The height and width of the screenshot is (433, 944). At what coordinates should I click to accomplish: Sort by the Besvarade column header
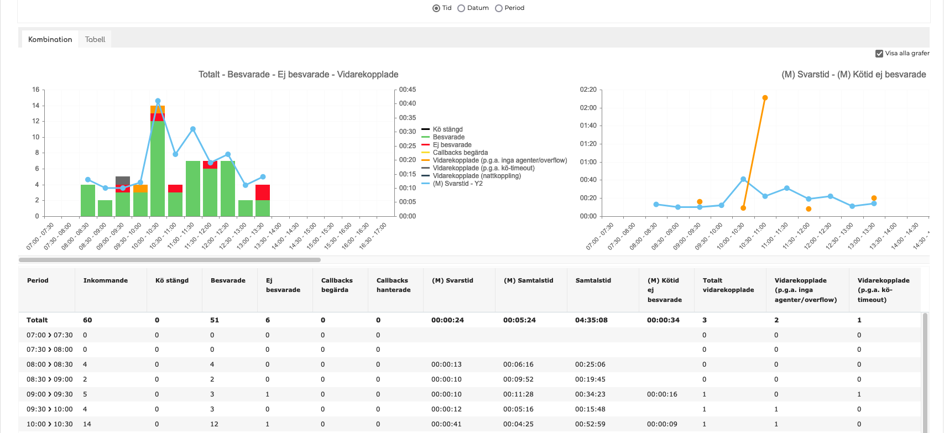tap(228, 280)
